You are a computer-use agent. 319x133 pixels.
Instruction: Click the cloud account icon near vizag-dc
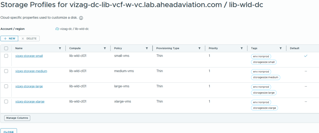(57, 29)
